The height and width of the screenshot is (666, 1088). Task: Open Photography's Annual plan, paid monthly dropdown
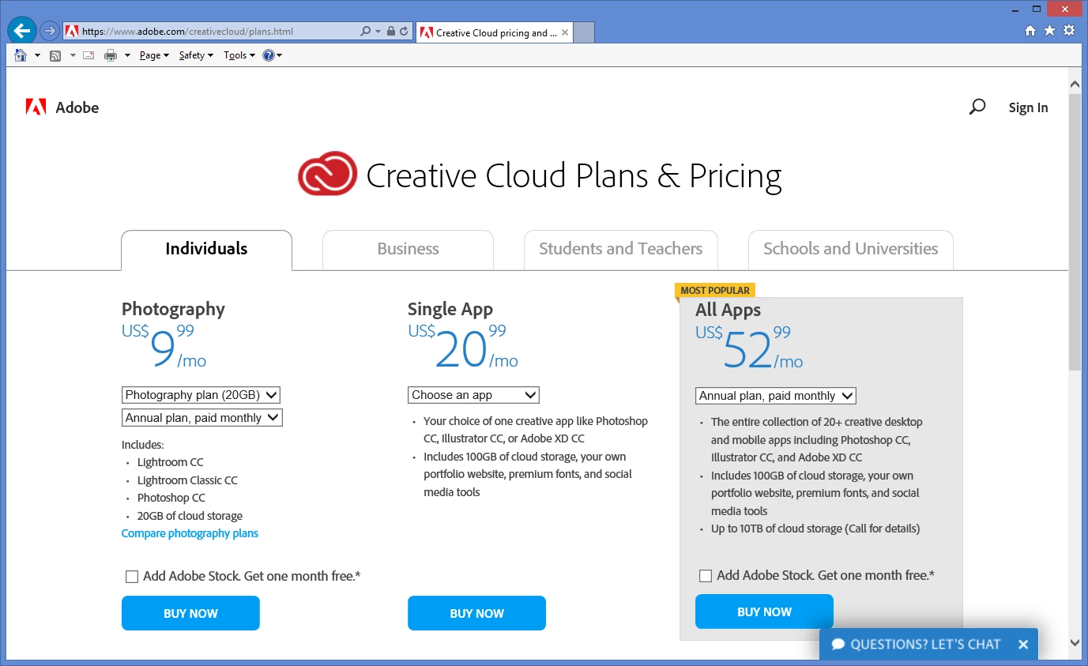pyautogui.click(x=202, y=418)
